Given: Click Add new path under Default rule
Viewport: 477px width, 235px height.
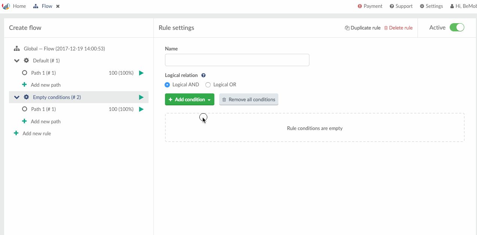Looking at the screenshot, I should point(46,85).
